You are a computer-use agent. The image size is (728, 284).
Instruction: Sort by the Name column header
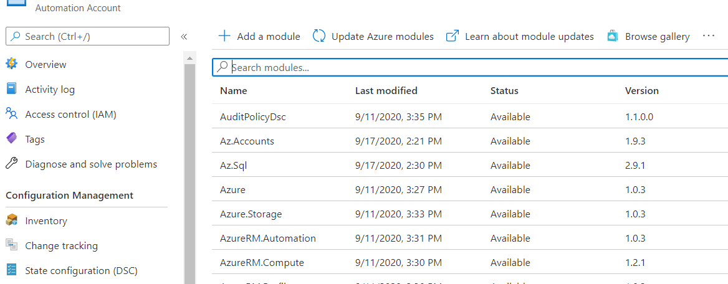pyautogui.click(x=234, y=90)
